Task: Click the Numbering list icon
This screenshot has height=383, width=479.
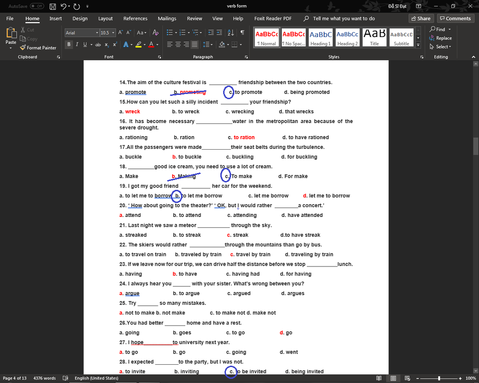Action: 182,32
